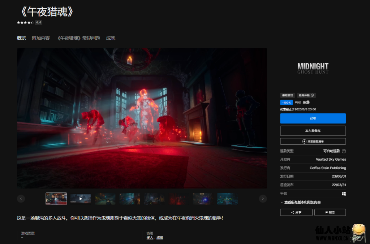
Task: Select the fifth screenshot thumbnail in the carousel
Action: [154, 199]
